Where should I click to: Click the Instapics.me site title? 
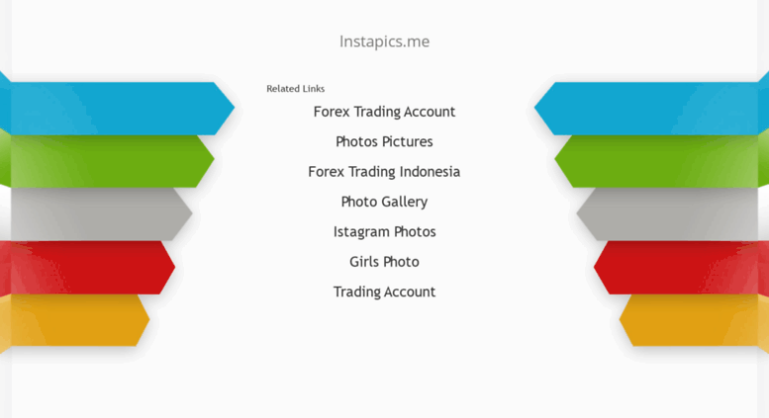pos(384,42)
